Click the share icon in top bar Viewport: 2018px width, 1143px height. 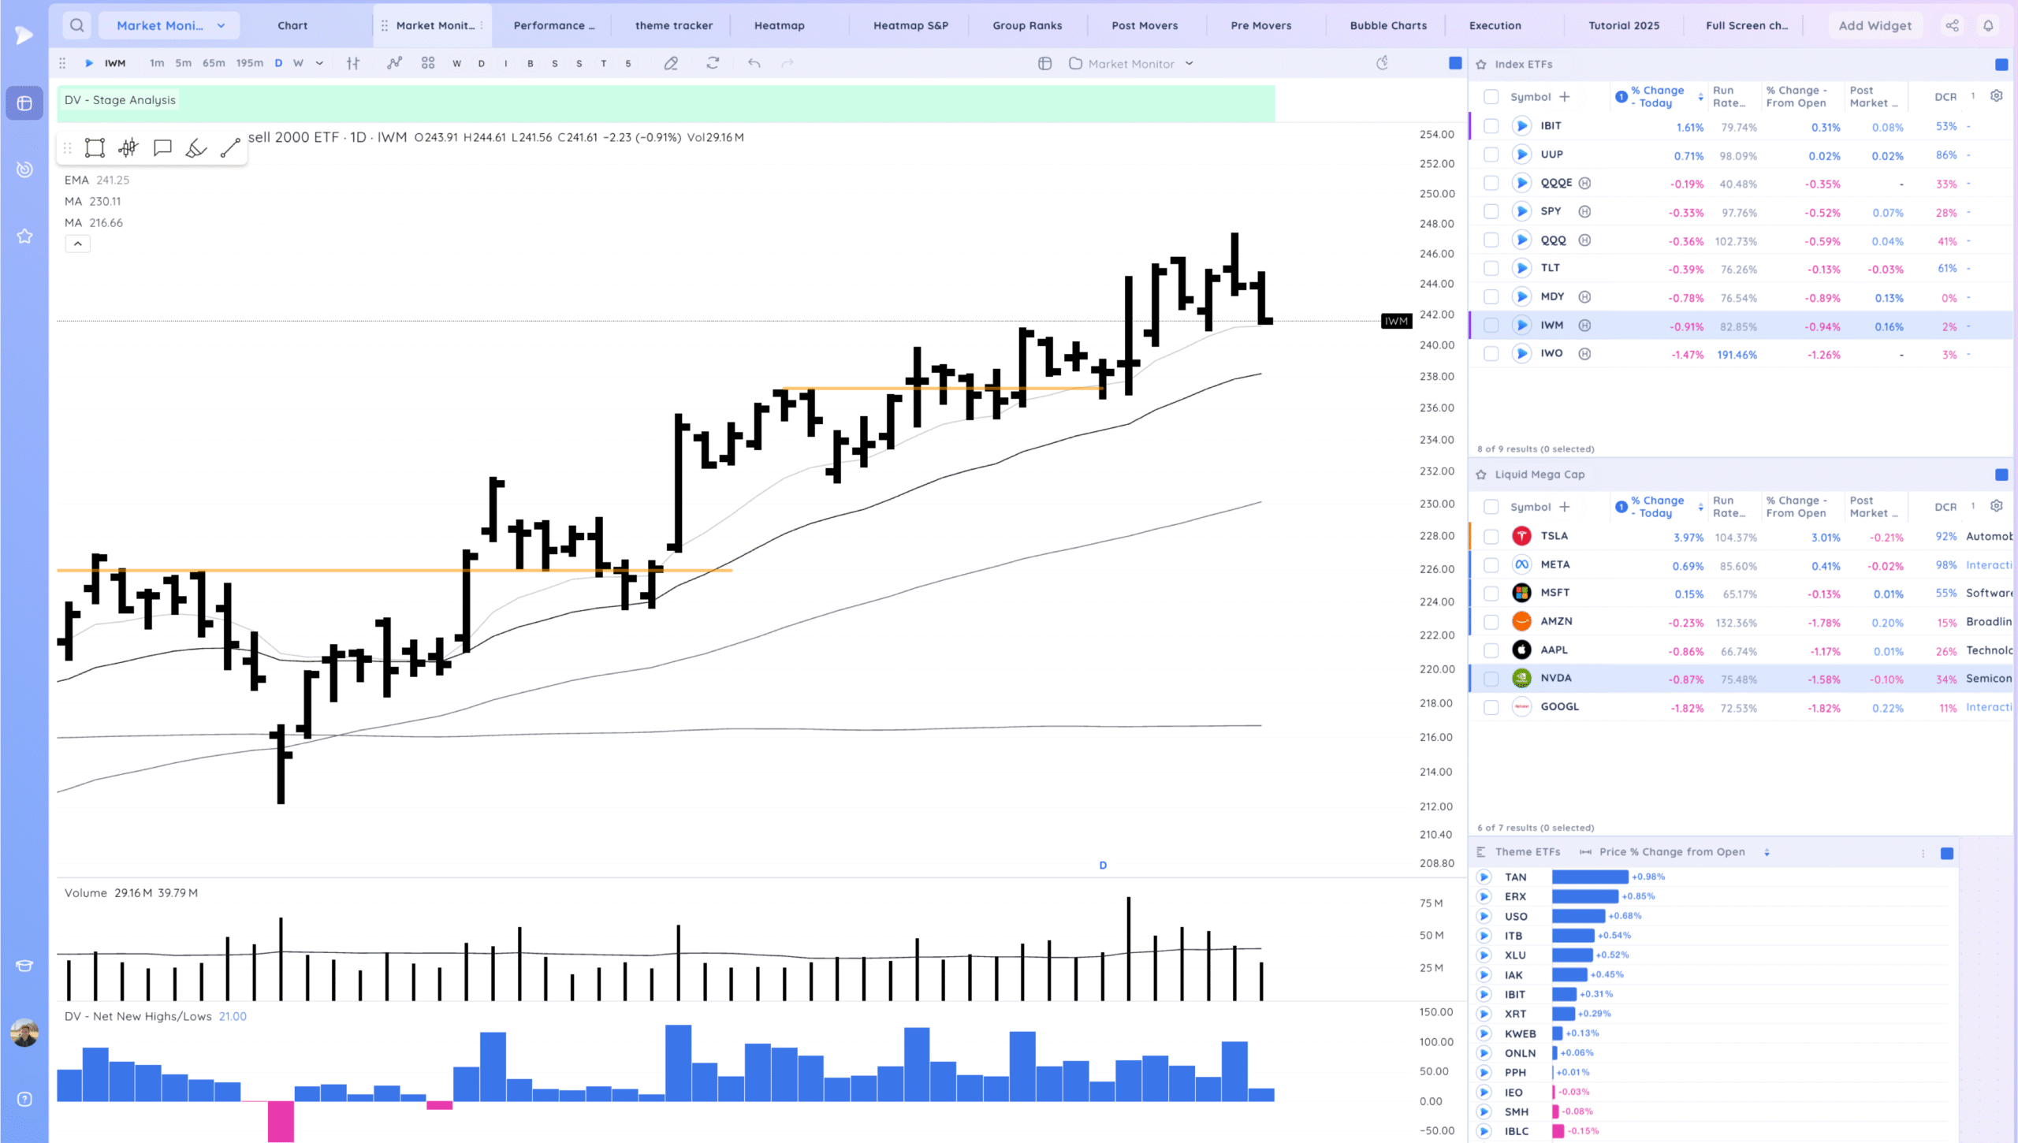(1952, 25)
